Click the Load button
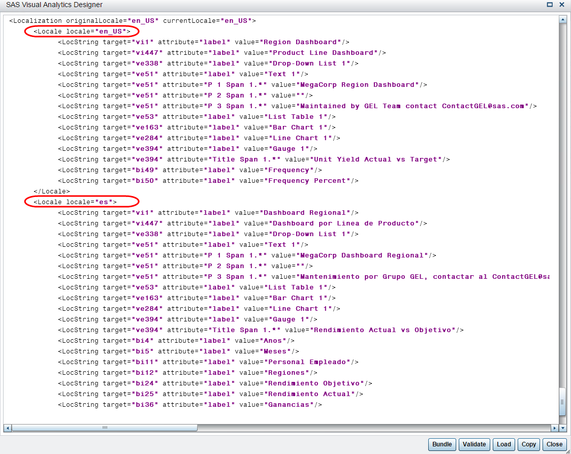 tap(503, 444)
